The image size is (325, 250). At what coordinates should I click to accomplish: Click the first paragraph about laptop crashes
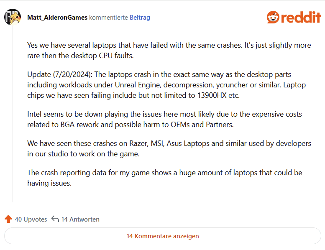[169, 50]
